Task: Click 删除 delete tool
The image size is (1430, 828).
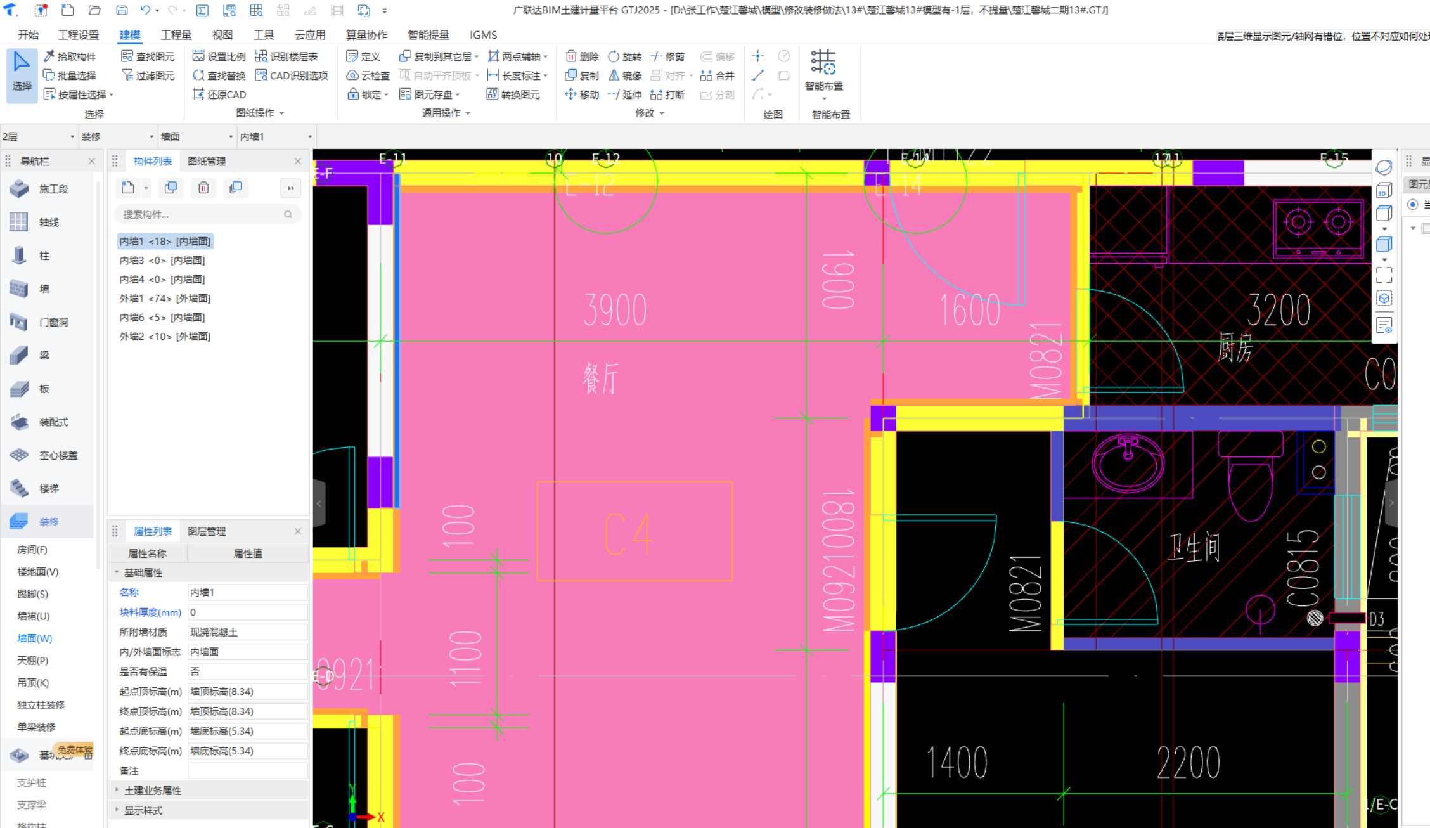Action: [x=582, y=56]
